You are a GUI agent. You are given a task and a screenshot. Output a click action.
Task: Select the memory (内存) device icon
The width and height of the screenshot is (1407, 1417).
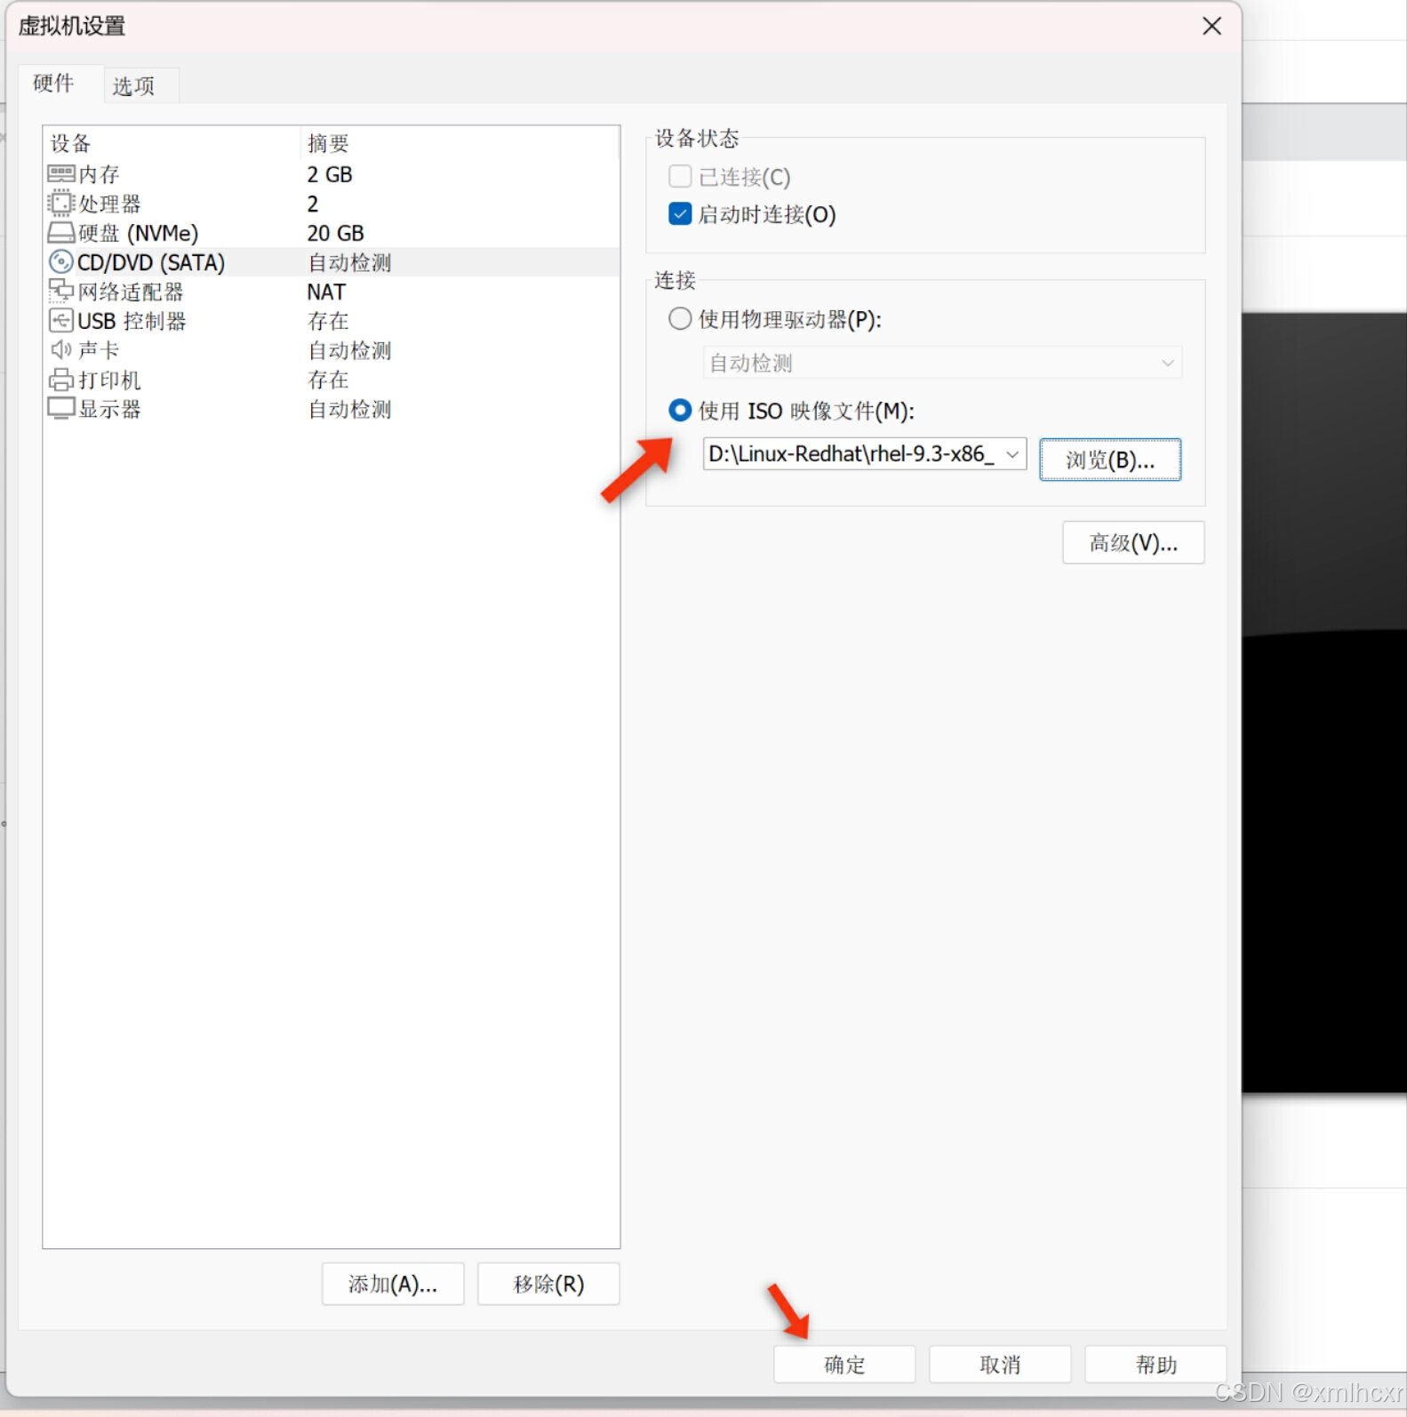click(x=60, y=174)
